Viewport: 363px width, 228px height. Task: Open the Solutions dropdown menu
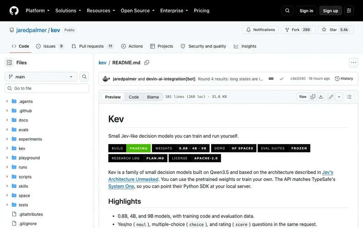coord(68,10)
